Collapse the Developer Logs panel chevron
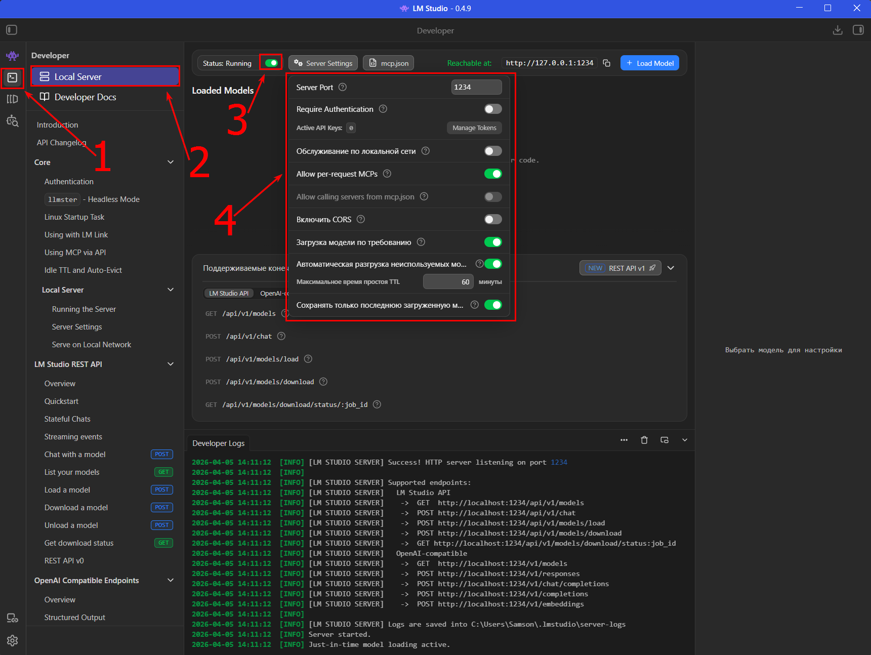 point(684,440)
